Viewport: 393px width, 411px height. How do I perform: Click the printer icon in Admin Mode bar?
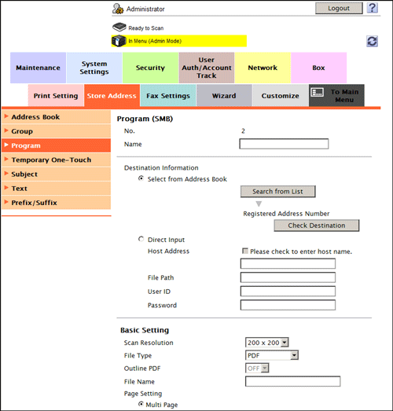(119, 41)
